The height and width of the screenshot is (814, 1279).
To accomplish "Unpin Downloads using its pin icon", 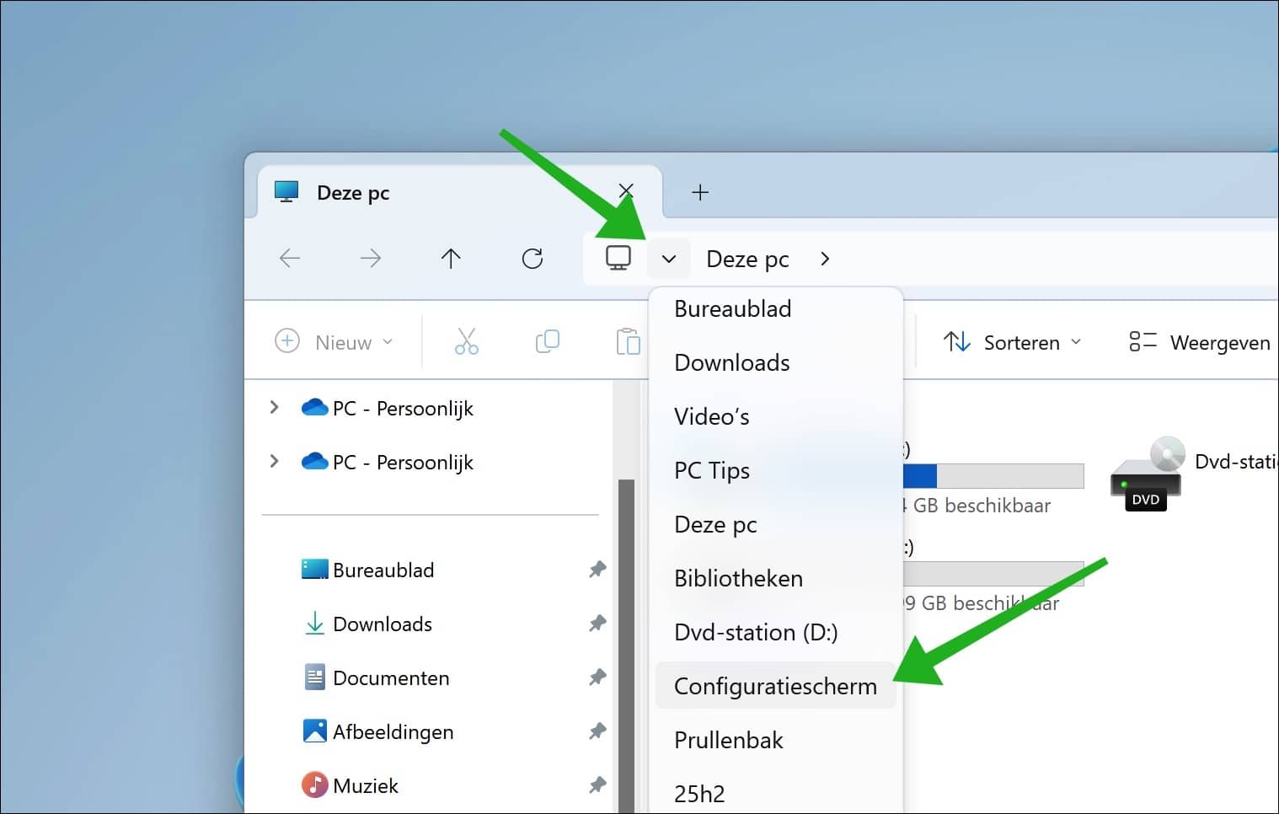I will 597,624.
